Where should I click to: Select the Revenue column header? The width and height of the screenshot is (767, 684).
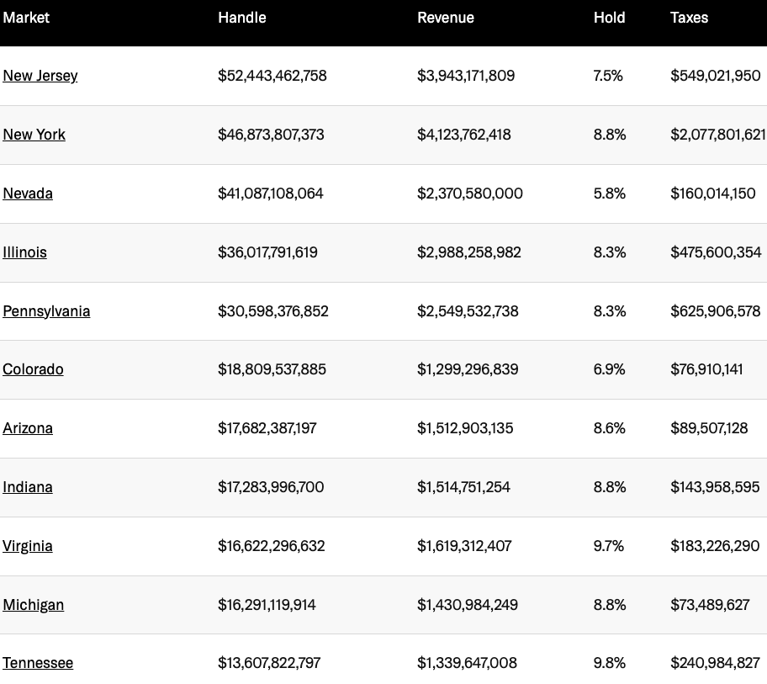tap(446, 18)
